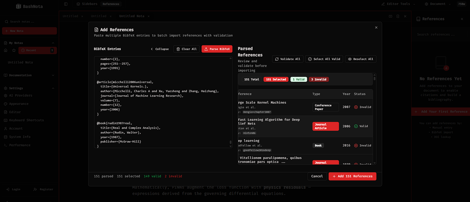Viewport: 470px width, 202px height.
Task: Click the 3 Invalid badge
Action: [318, 79]
